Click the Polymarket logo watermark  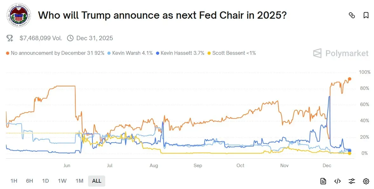tap(341, 54)
